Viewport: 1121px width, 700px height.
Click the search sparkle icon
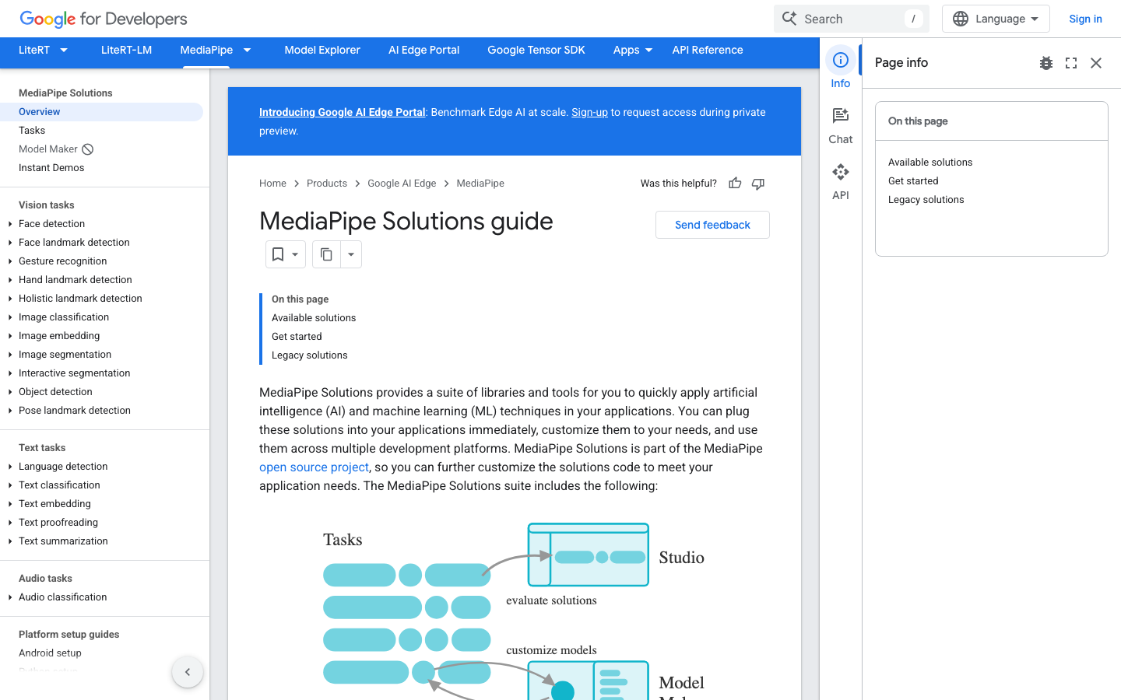coord(789,19)
